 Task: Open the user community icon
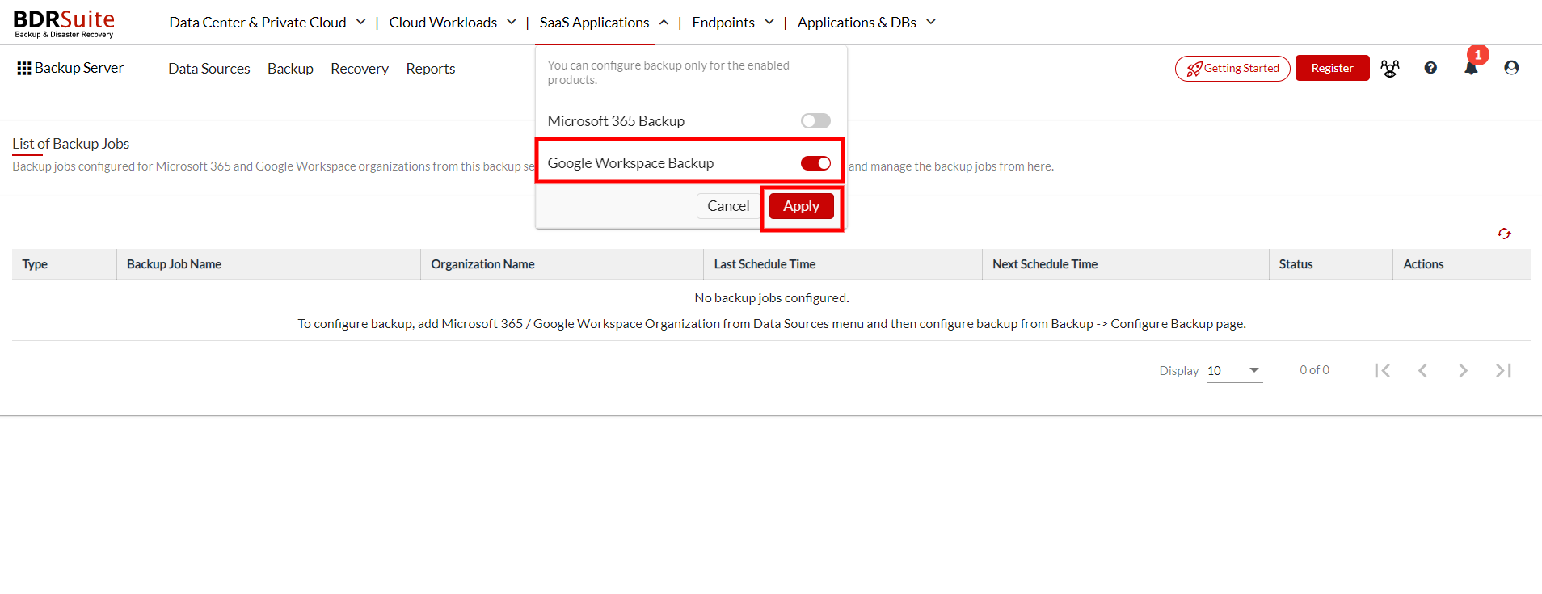pyautogui.click(x=1390, y=69)
